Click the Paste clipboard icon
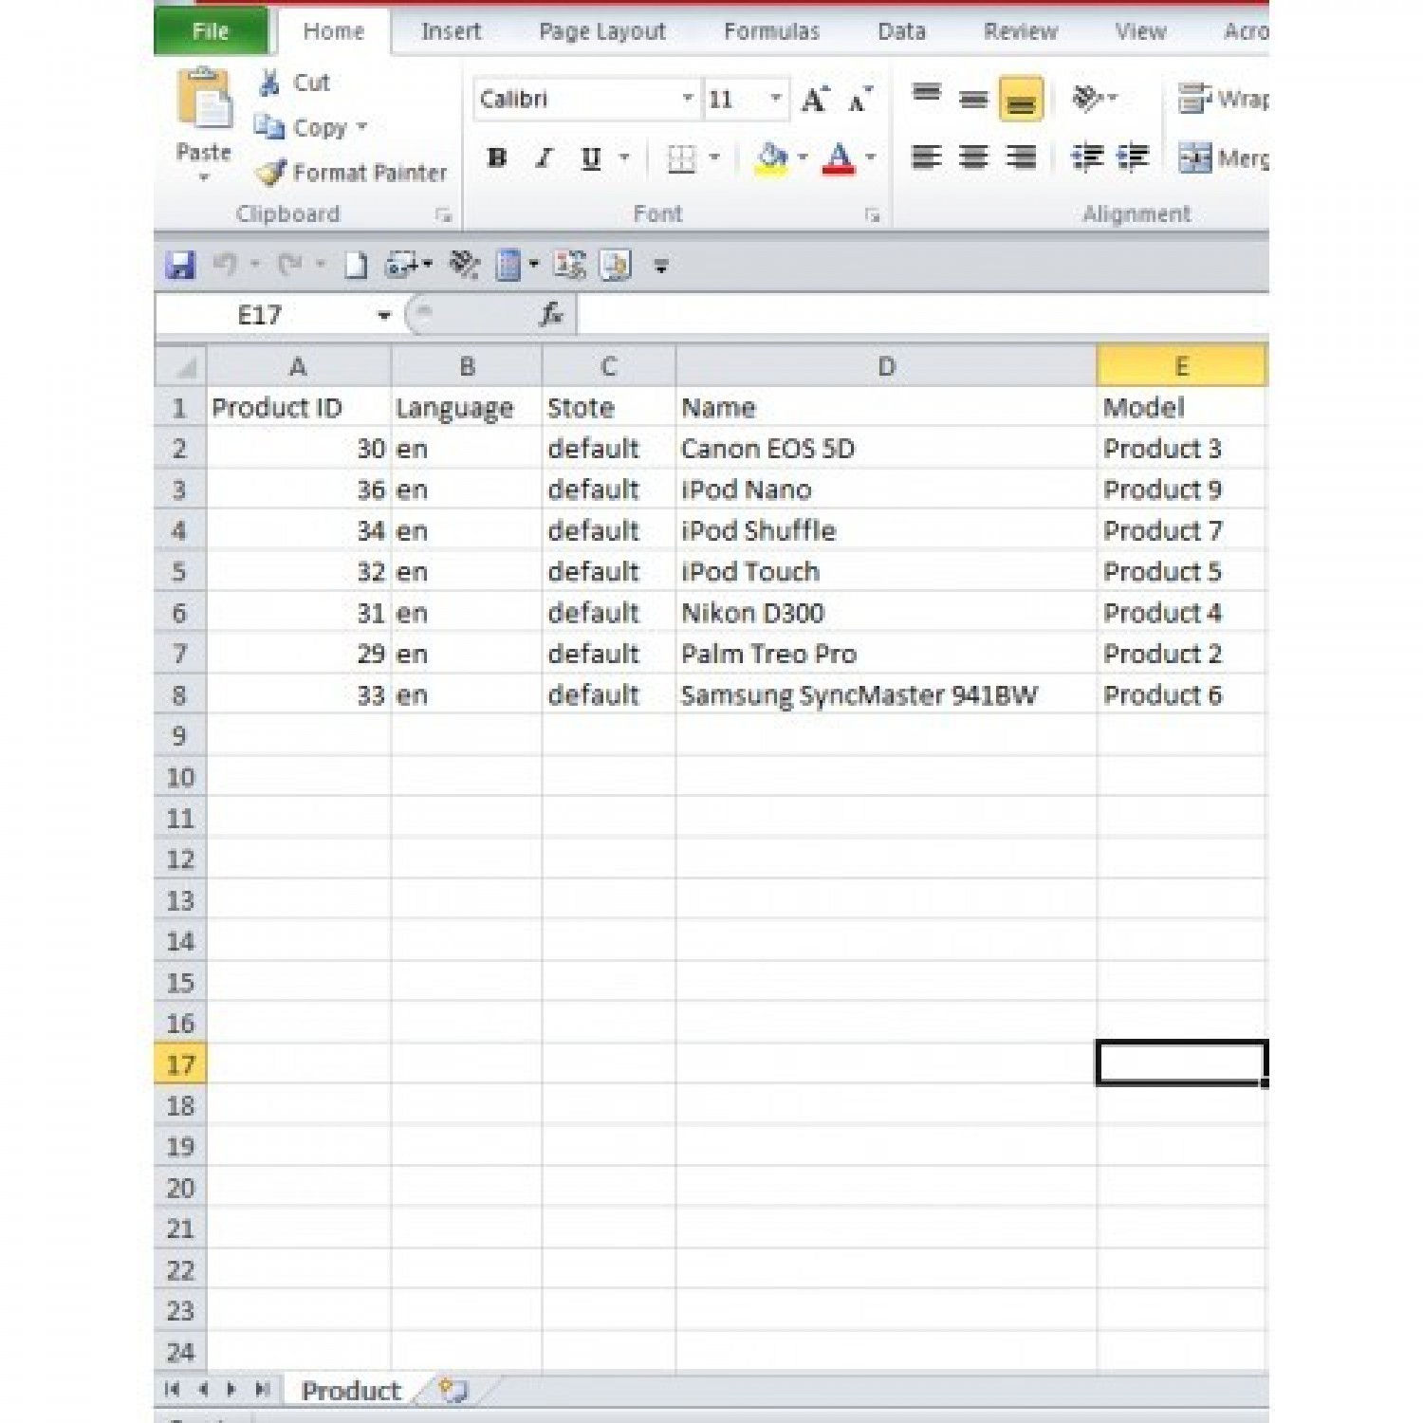The width and height of the screenshot is (1423, 1423). (203, 101)
